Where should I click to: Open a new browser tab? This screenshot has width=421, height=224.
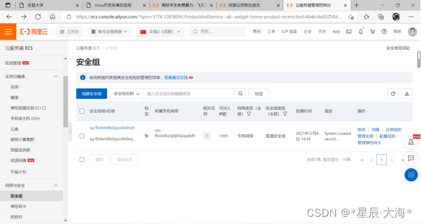tap(356, 5)
